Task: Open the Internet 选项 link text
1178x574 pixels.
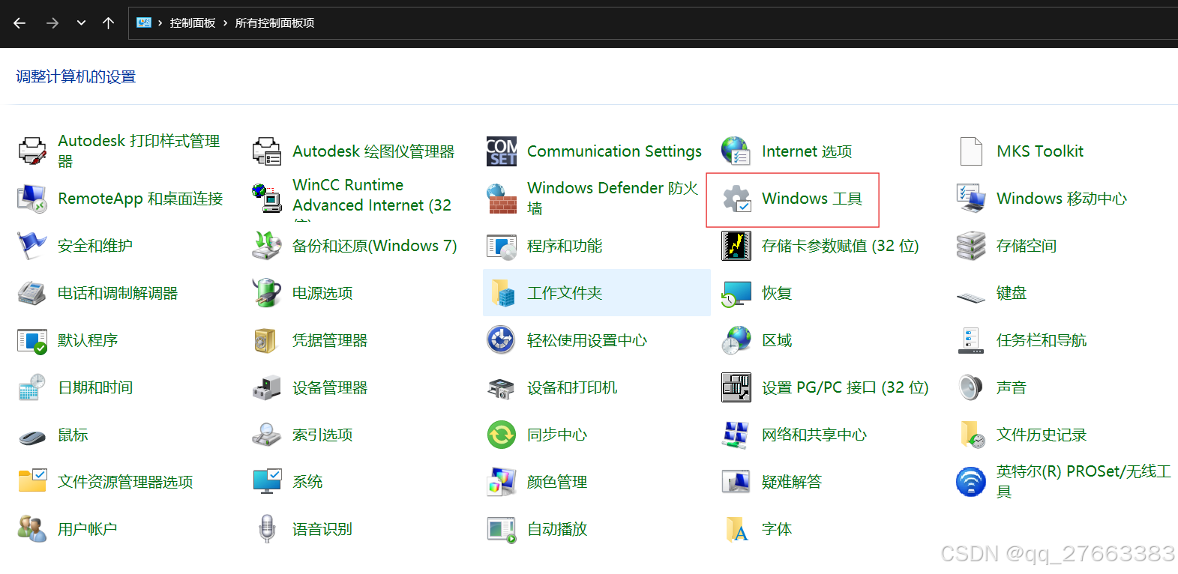Action: 807,151
